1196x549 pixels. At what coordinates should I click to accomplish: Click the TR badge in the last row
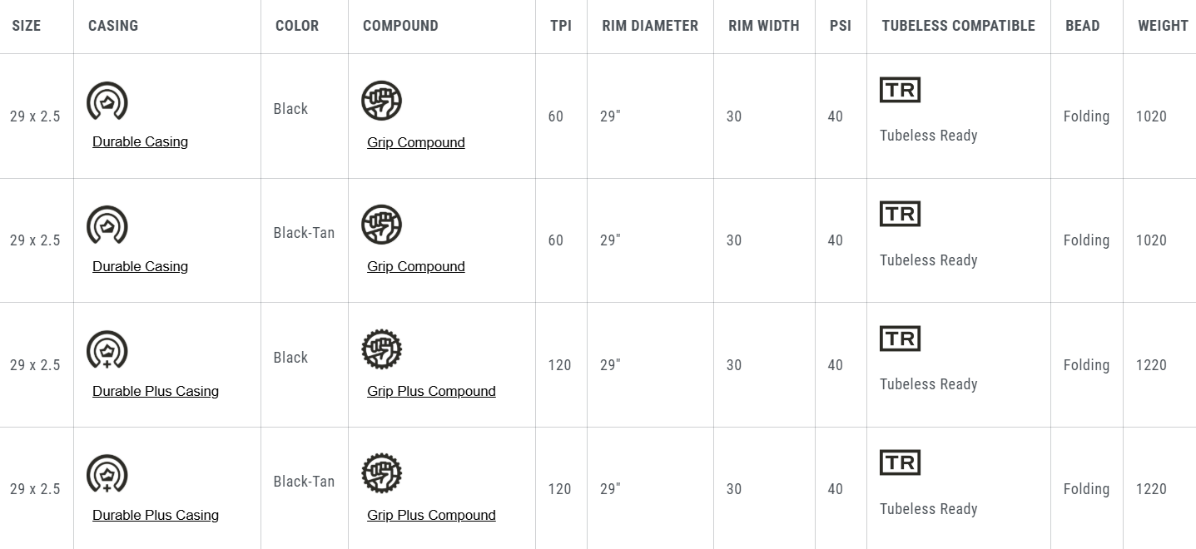click(x=900, y=462)
